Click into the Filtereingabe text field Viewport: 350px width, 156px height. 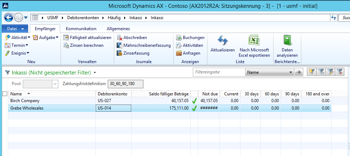[x=218, y=72]
